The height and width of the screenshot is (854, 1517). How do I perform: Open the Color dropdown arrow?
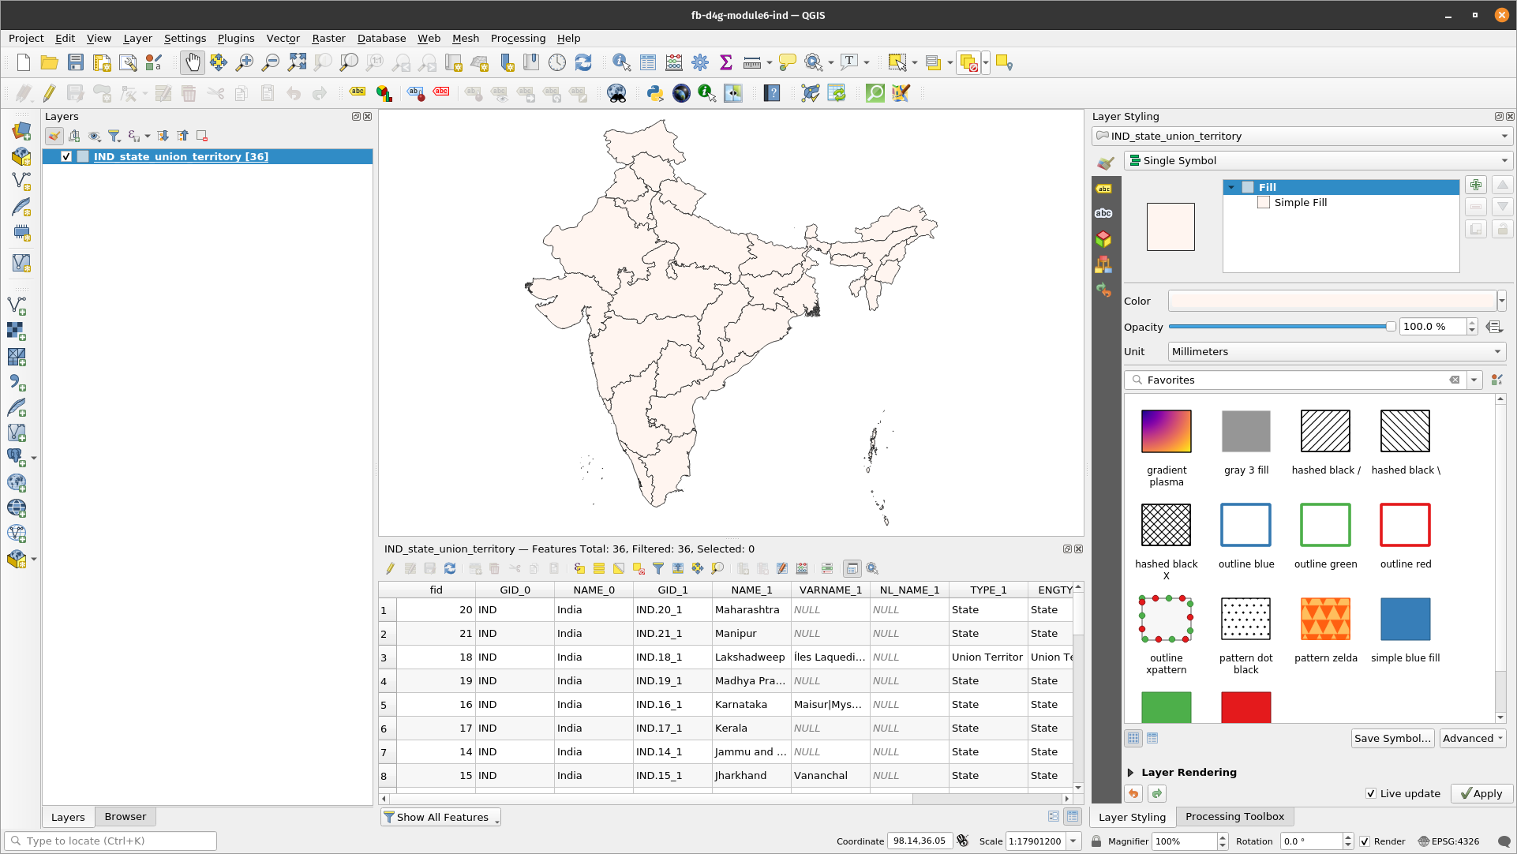click(x=1502, y=301)
